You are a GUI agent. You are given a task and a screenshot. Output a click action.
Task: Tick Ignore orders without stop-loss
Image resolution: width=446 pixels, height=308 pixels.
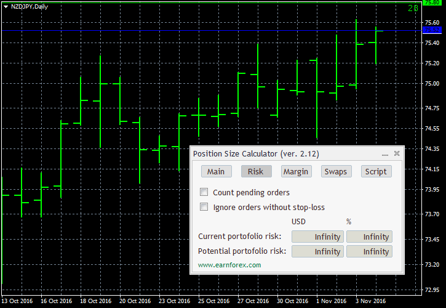[x=204, y=207]
